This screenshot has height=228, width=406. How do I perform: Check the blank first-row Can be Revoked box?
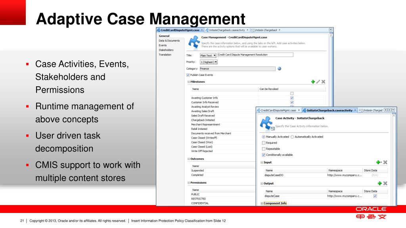tap(292, 93)
